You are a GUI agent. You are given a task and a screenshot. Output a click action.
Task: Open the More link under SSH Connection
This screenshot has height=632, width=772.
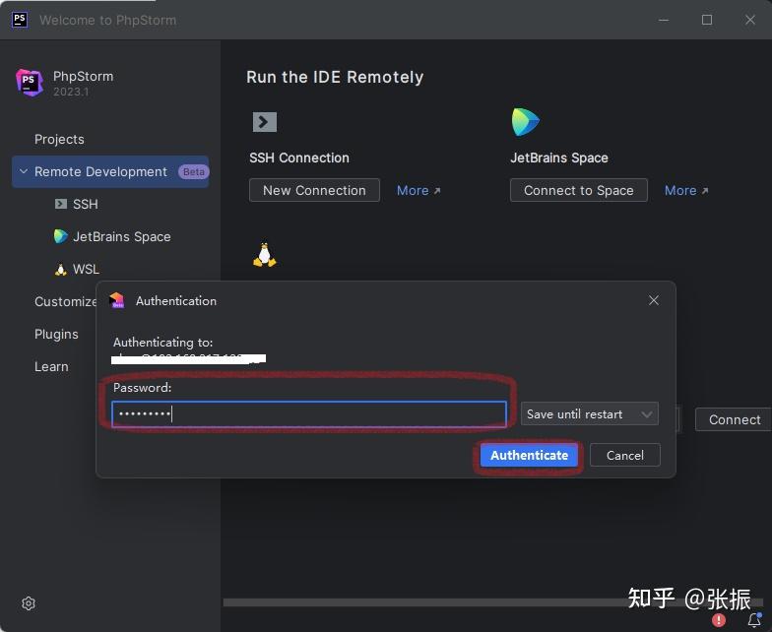tap(418, 191)
